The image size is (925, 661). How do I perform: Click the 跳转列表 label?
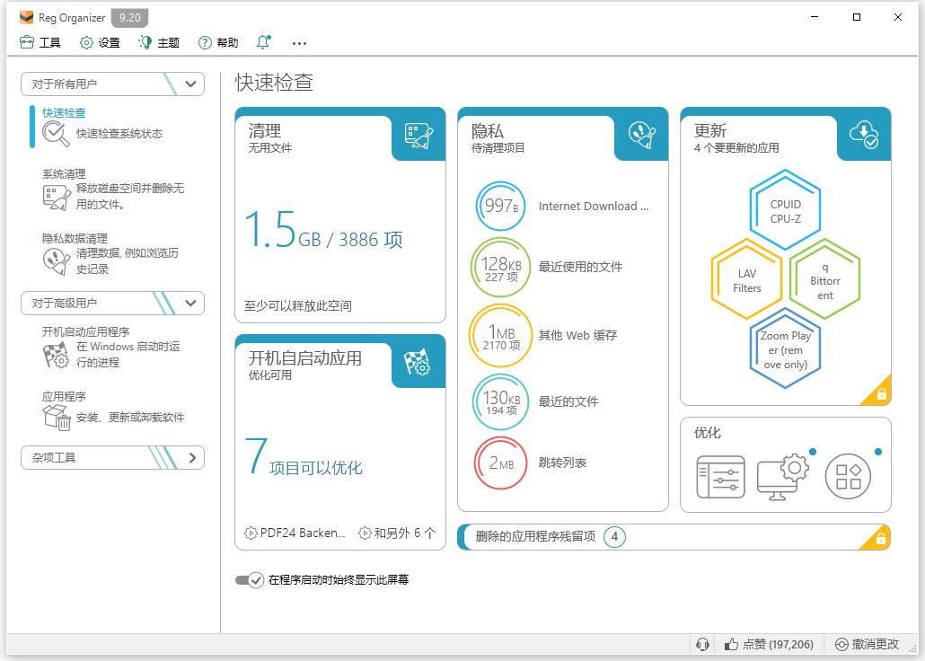[x=562, y=463]
